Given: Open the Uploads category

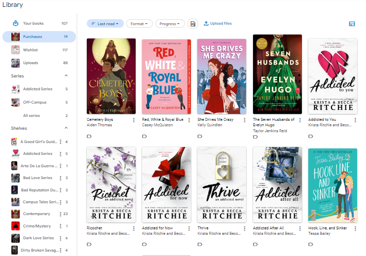Looking at the screenshot, I should tap(39, 63).
